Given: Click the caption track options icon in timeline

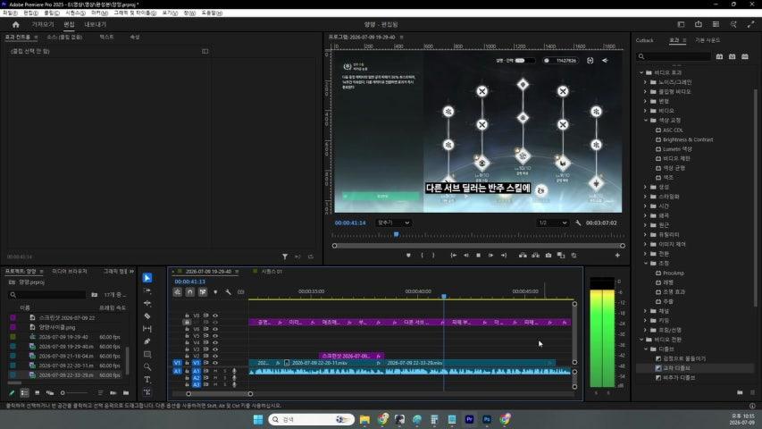Looking at the screenshot, I should click(240, 292).
